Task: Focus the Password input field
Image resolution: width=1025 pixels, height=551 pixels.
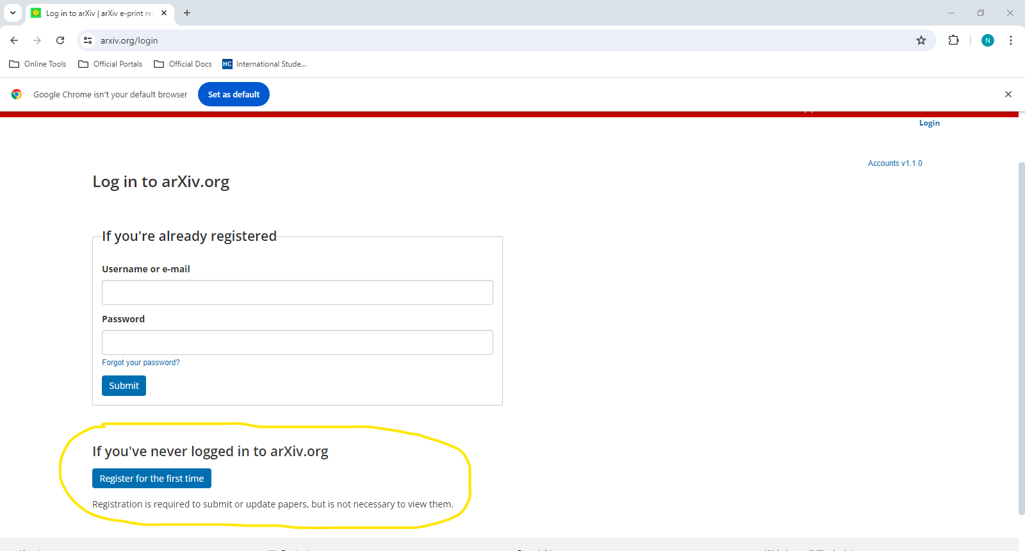Action: (297, 342)
